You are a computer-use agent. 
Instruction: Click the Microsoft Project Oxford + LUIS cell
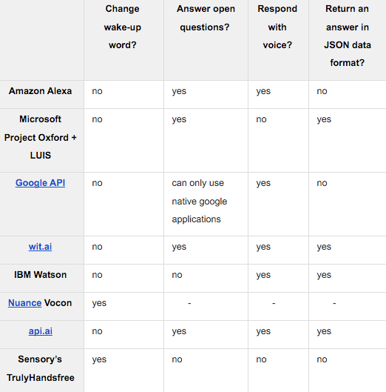(x=41, y=141)
